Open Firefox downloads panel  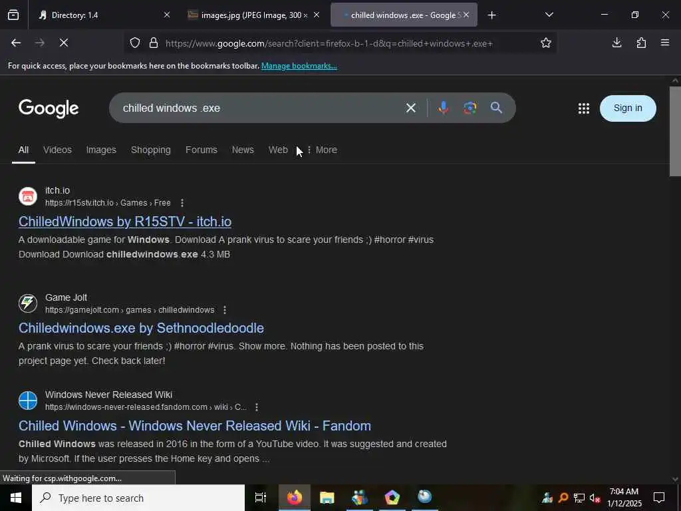point(616,43)
